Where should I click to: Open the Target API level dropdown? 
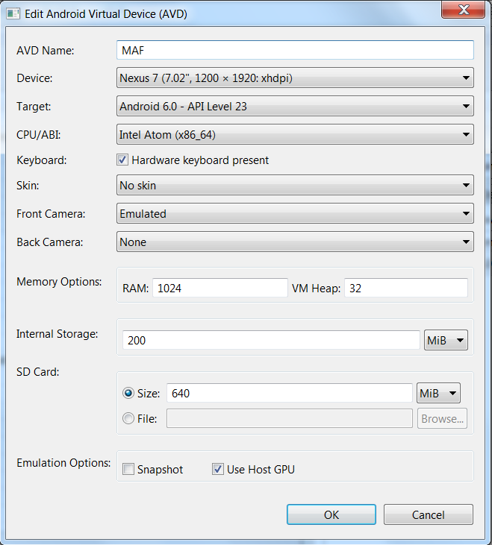pyautogui.click(x=295, y=106)
